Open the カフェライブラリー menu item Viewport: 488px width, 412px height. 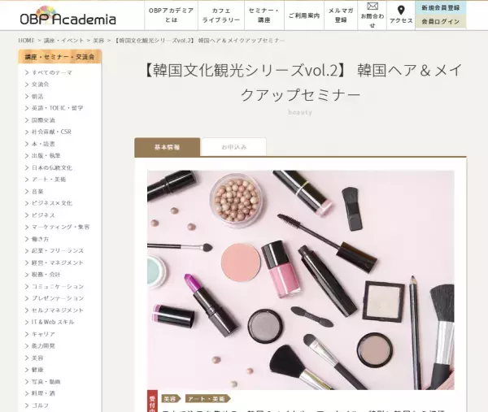click(221, 15)
